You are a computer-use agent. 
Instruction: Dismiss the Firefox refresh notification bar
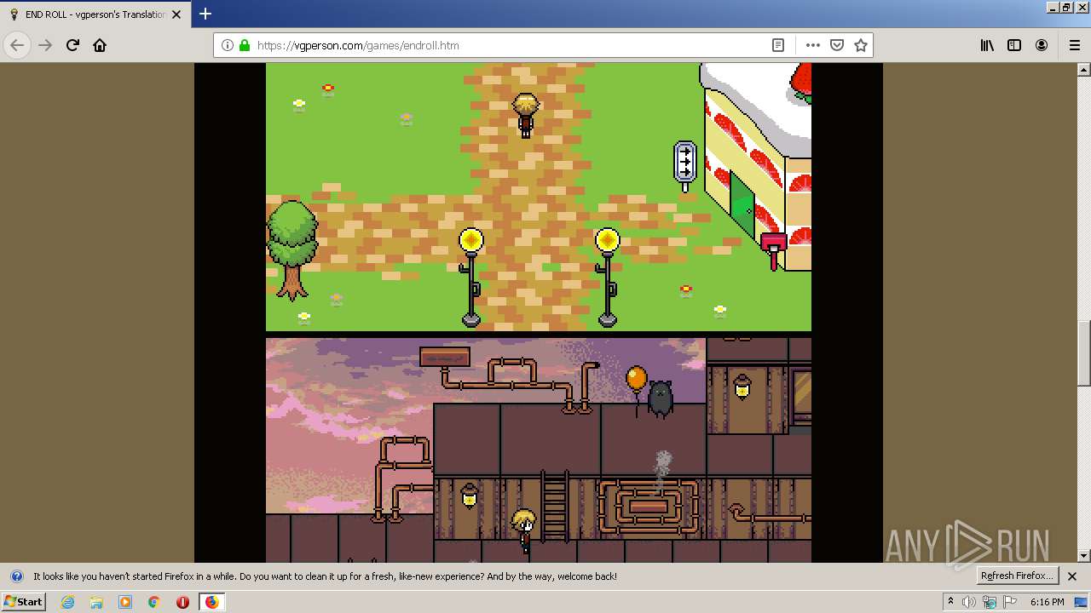1072,576
